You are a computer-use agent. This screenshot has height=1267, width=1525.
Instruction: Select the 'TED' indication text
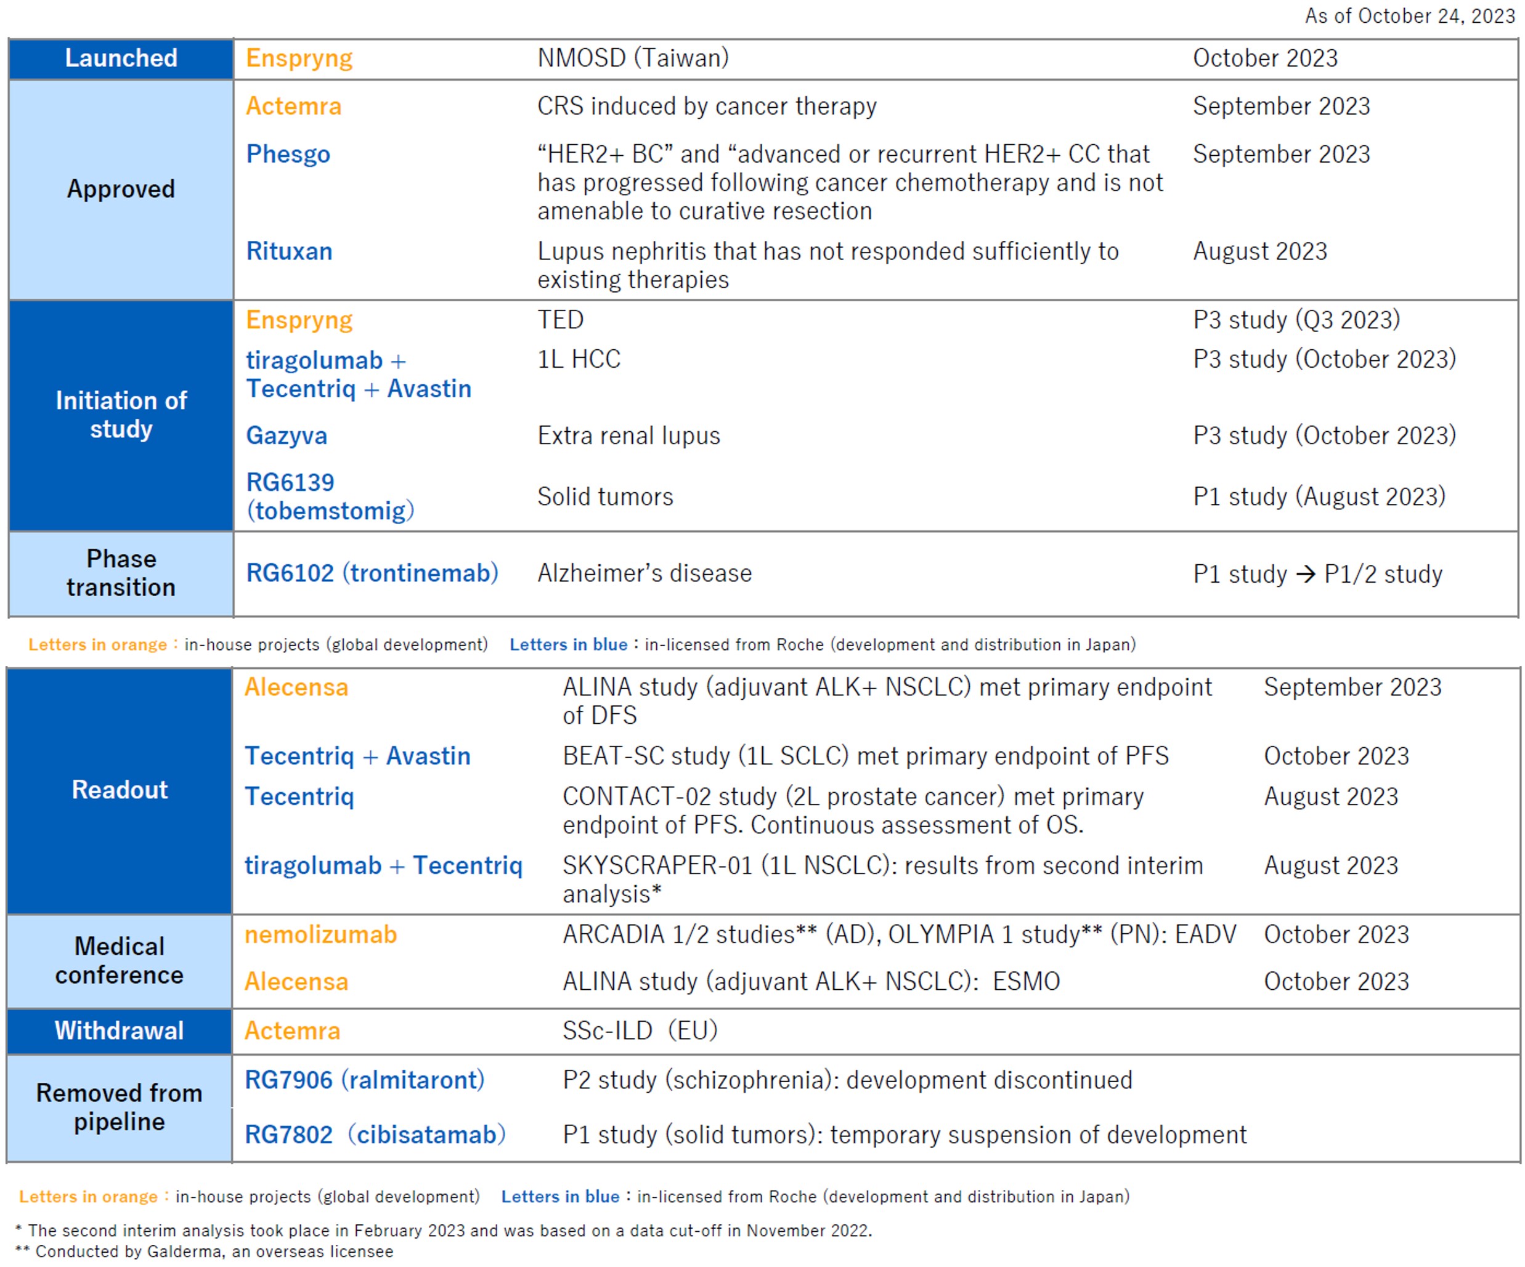(x=561, y=320)
